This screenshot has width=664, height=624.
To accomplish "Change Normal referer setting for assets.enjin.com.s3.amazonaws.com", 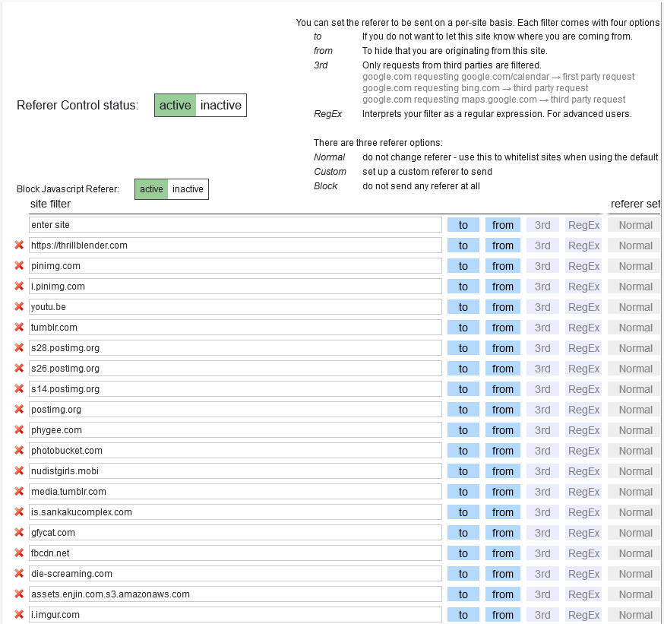I will point(635,594).
